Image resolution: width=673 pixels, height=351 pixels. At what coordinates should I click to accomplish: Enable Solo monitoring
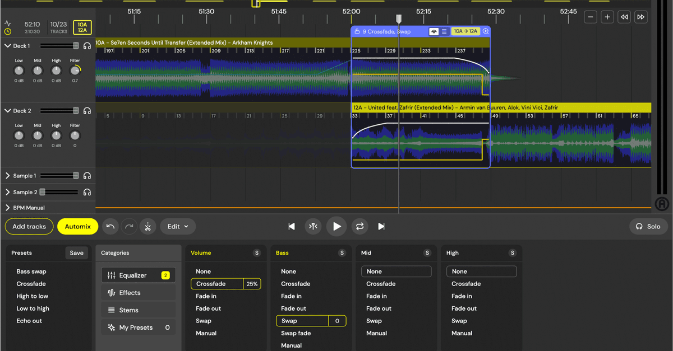(648, 226)
